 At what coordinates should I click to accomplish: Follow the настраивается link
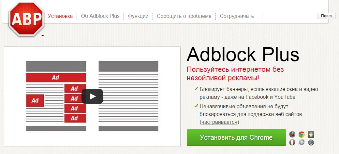pyautogui.click(x=219, y=122)
